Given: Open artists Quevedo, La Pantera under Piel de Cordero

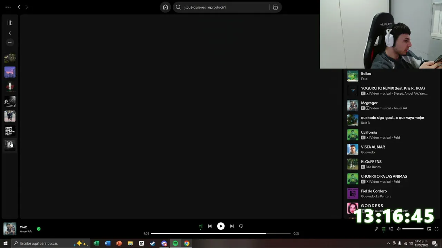Looking at the screenshot, I should (x=376, y=196).
